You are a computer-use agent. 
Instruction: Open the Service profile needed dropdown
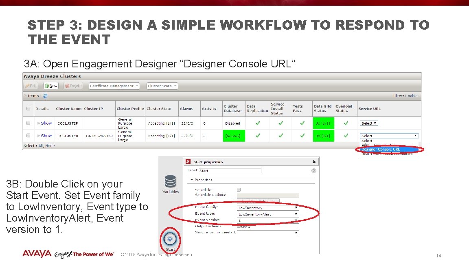point(268,233)
